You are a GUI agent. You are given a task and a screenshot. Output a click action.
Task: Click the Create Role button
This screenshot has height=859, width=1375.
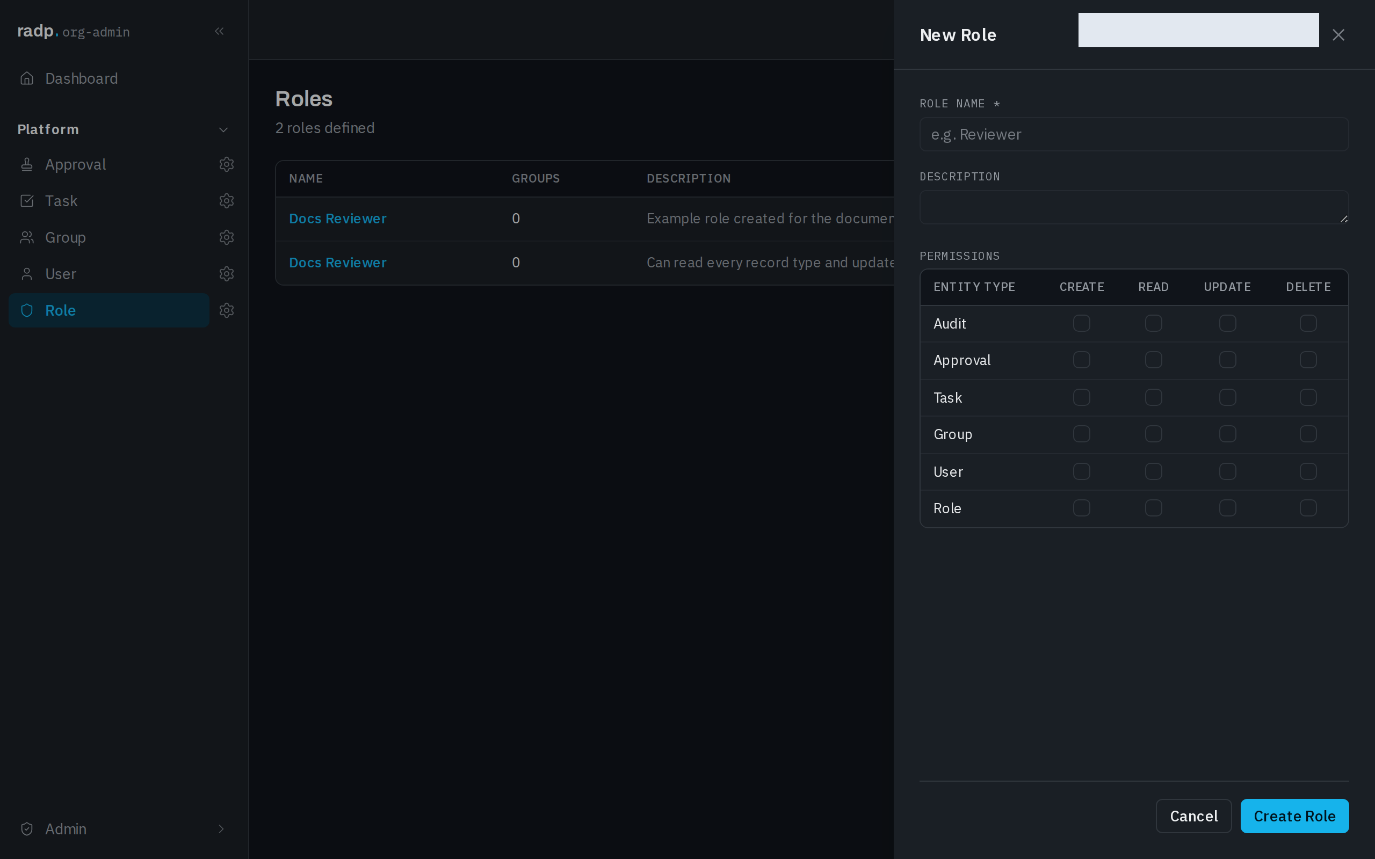(1294, 816)
